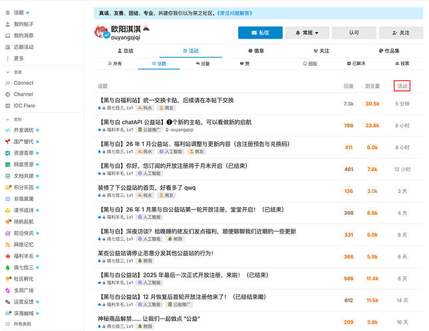Viewport: 429px width, 331px height.
Task: Click 公益推广 tag under 12 月恢复 topic
Action: point(179,304)
